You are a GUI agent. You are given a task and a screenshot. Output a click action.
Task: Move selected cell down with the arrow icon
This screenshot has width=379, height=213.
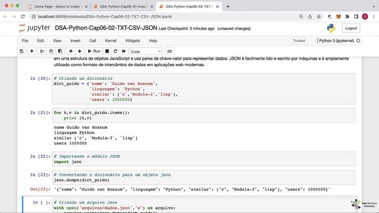79,51
